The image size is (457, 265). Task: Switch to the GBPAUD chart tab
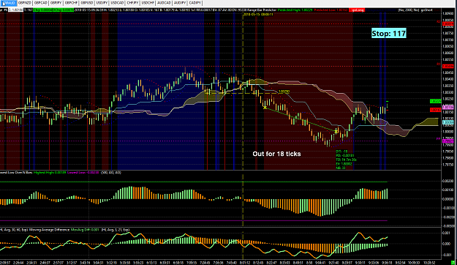click(8, 3)
